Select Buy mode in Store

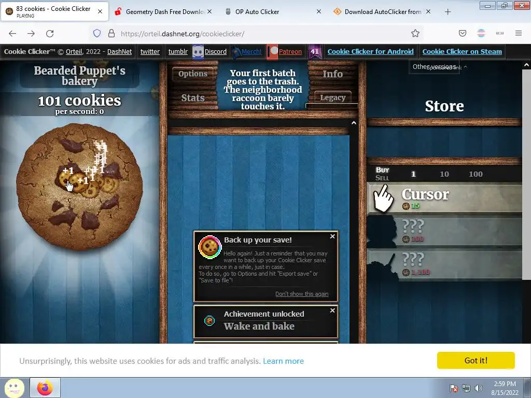pyautogui.click(x=382, y=170)
